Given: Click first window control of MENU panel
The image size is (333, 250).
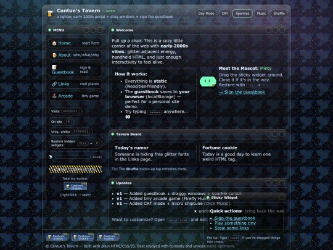Looking at the screenshot, I should pos(86,30).
